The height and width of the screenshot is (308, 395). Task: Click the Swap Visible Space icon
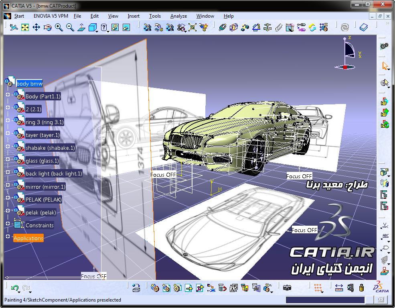tap(126, 27)
